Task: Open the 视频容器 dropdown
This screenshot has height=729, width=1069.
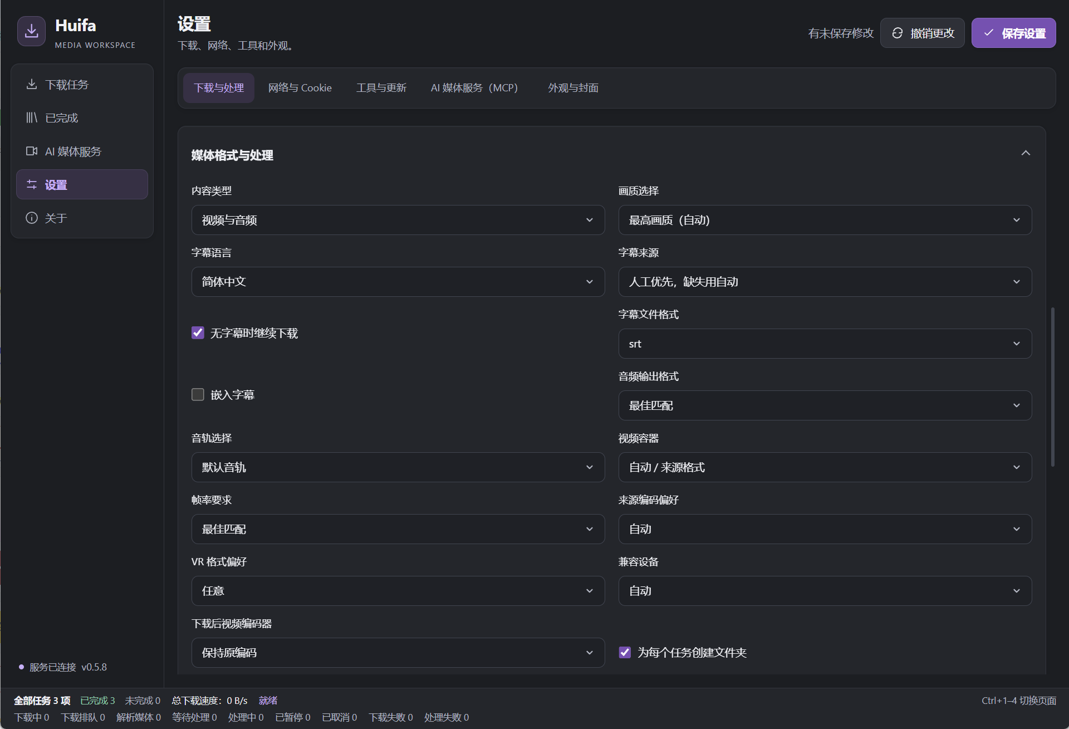Action: [x=825, y=467]
